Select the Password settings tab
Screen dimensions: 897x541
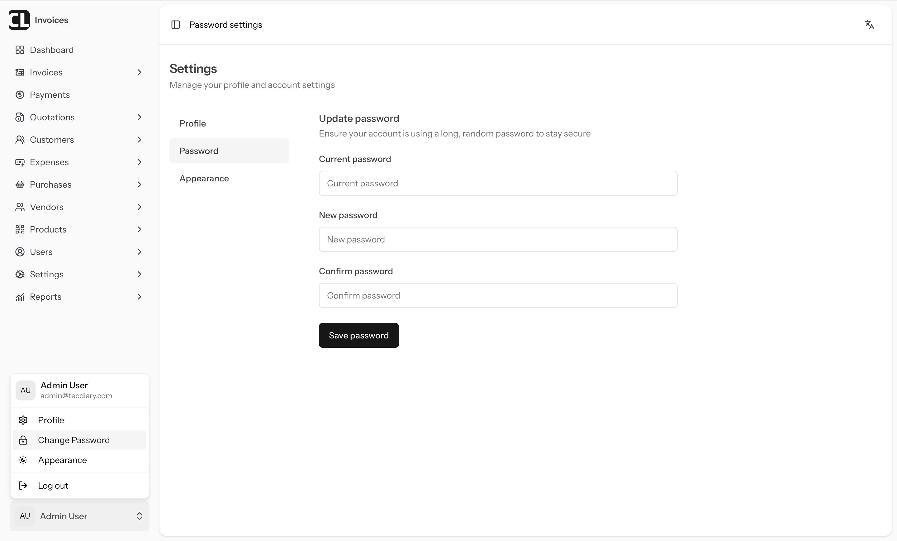coord(229,151)
